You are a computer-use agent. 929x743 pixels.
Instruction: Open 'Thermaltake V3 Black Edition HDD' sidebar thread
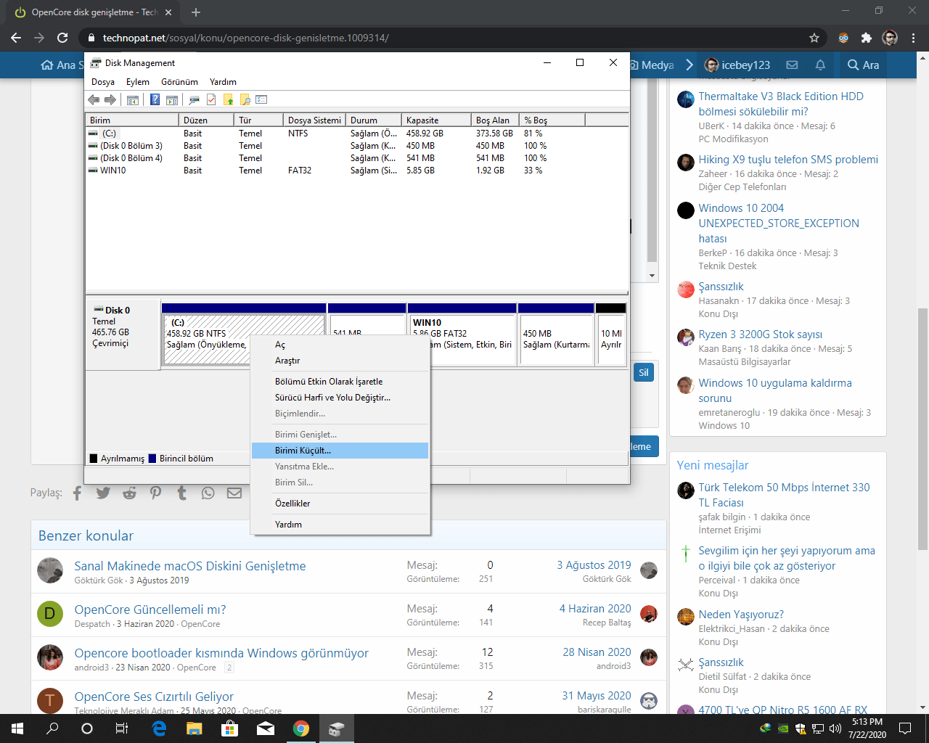coord(781,104)
